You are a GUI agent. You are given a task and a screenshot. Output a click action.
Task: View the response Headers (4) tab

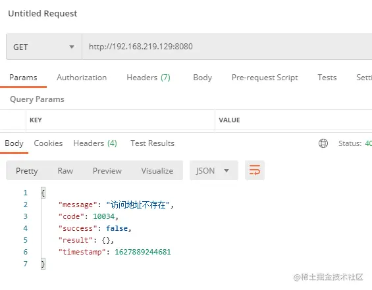(95, 143)
